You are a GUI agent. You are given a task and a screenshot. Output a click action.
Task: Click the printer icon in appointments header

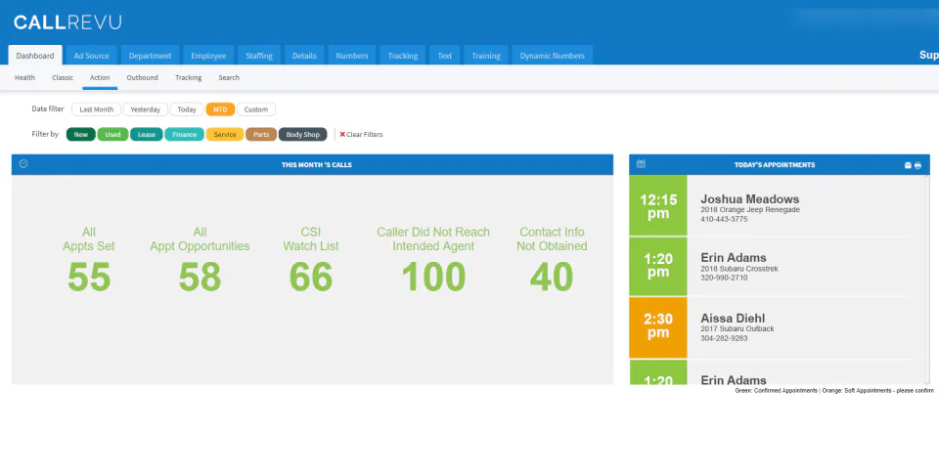coord(917,165)
